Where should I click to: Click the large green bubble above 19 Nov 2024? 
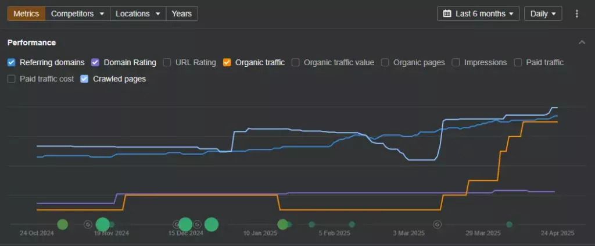[x=102, y=224]
